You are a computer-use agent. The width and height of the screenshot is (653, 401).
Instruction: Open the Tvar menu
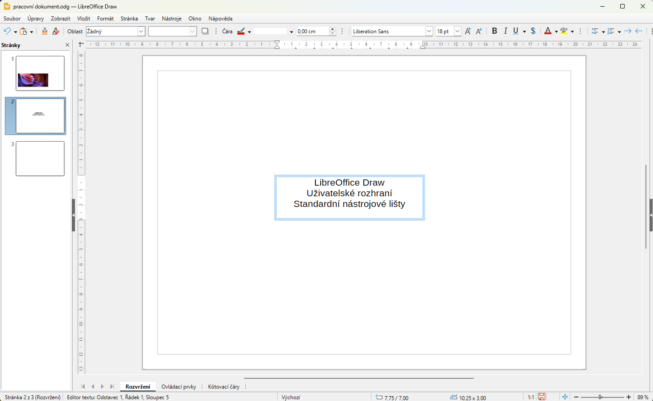[x=150, y=19]
